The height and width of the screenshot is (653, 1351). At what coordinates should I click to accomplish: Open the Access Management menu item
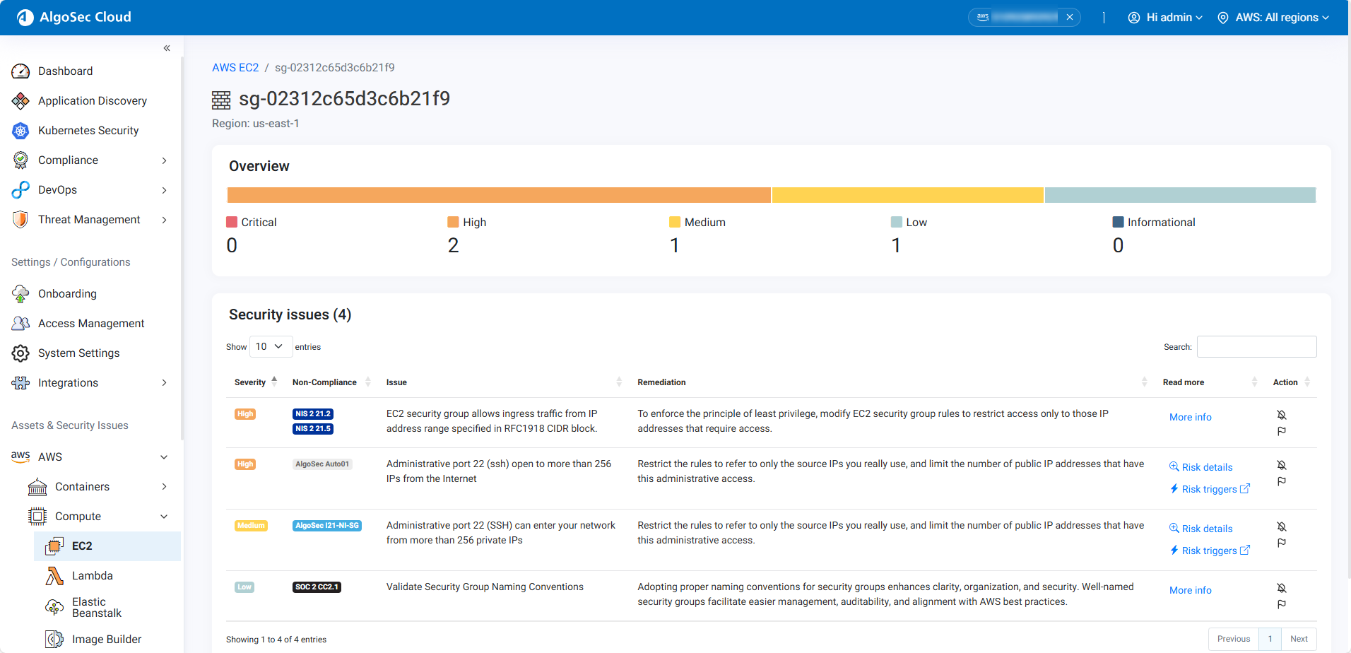click(91, 324)
